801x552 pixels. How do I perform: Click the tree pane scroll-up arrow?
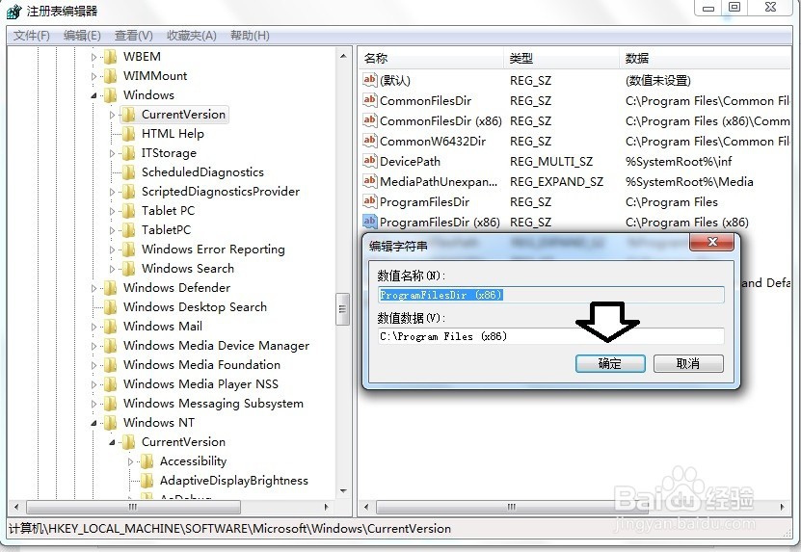point(343,56)
